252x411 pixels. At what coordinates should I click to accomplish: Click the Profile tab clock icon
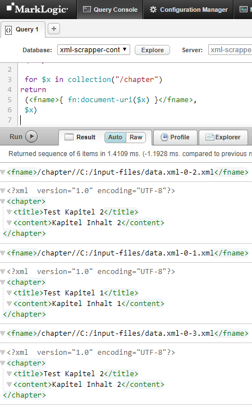164,137
